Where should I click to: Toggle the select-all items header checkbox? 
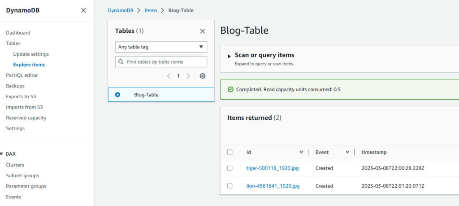tap(230, 152)
